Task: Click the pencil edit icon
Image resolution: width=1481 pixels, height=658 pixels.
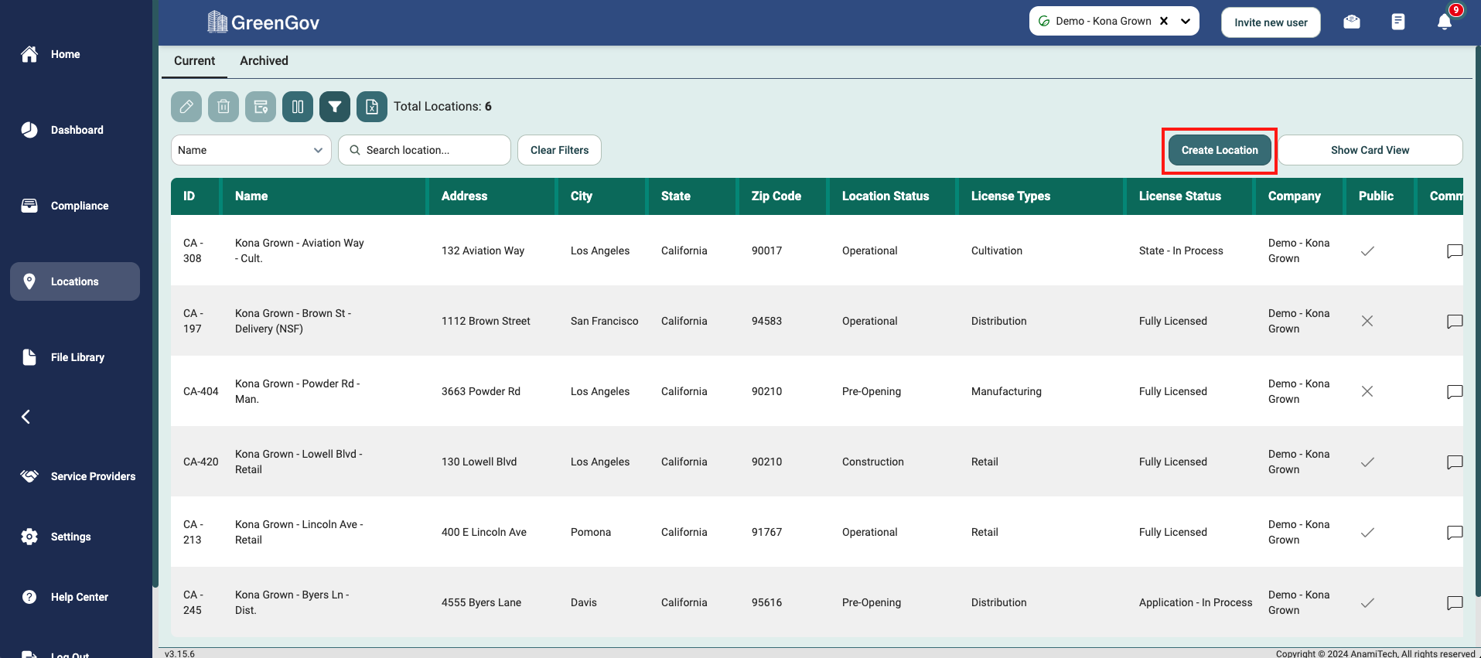Action: coord(186,107)
